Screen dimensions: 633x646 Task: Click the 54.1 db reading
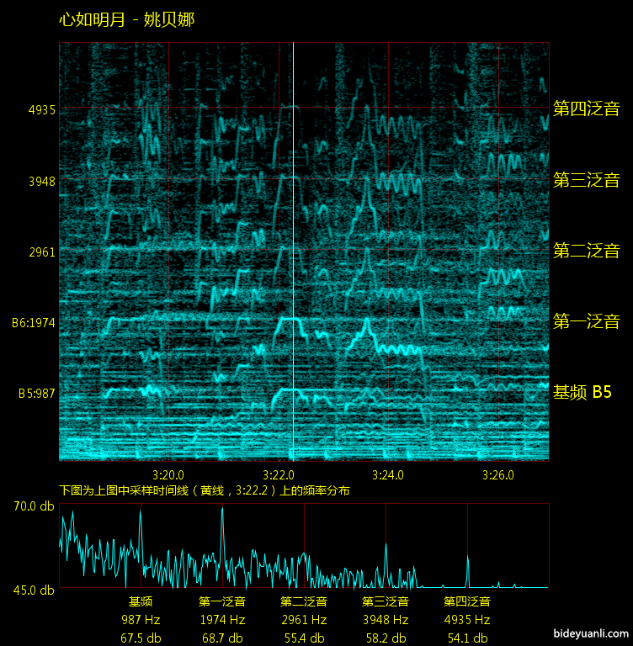coord(467,638)
